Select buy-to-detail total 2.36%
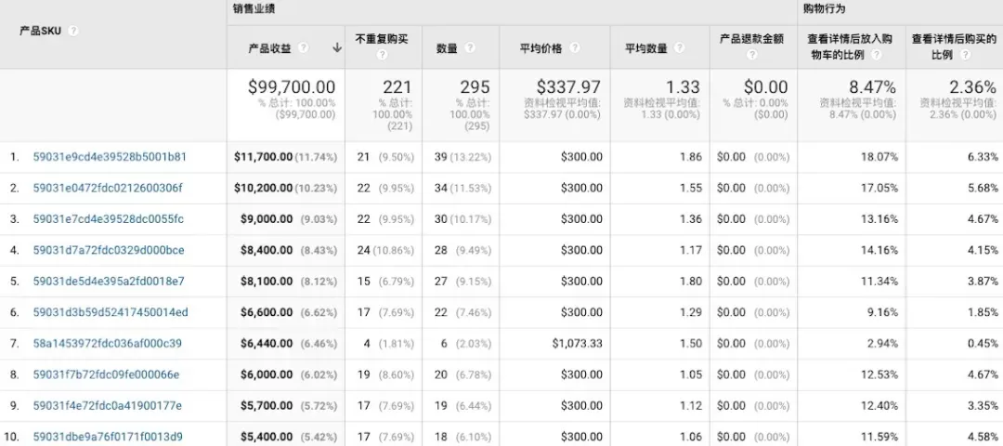Screen dimensions: 1003x446 pos(972,86)
